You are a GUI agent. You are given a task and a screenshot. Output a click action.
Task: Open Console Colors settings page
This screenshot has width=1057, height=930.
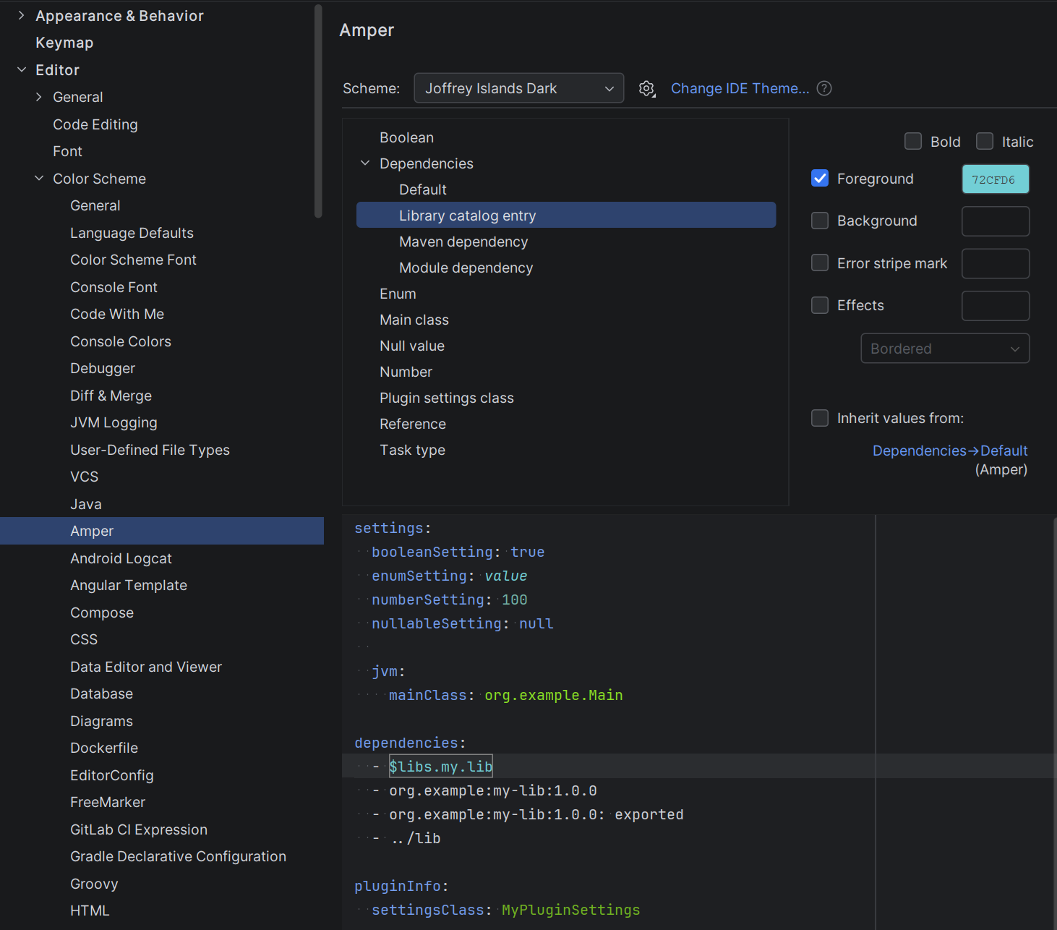121,341
